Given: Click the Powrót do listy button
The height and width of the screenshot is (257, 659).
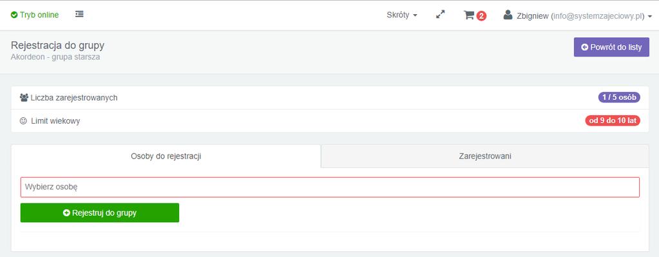Looking at the screenshot, I should pos(611,48).
